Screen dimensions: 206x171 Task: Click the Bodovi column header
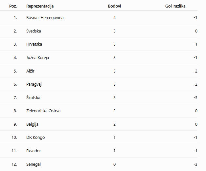(114, 6)
